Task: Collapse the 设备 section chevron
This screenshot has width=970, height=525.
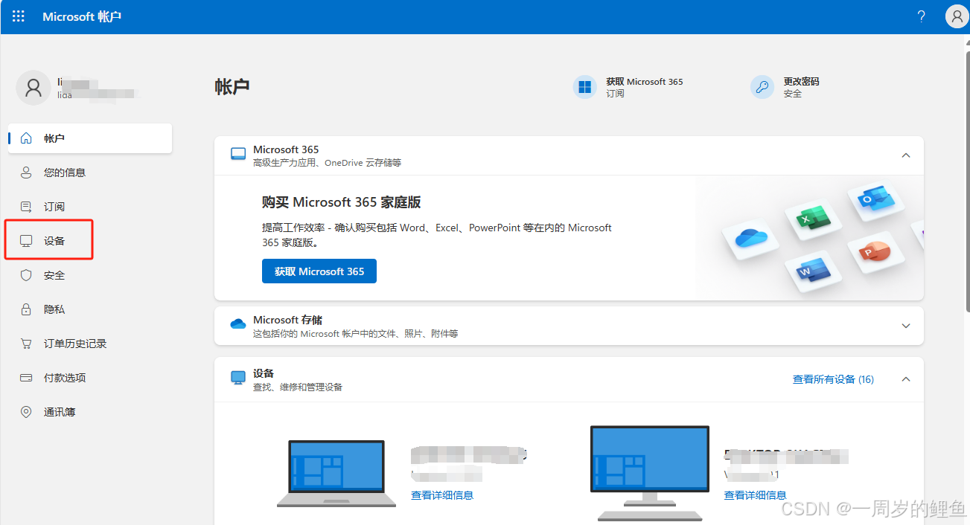Action: click(x=906, y=379)
